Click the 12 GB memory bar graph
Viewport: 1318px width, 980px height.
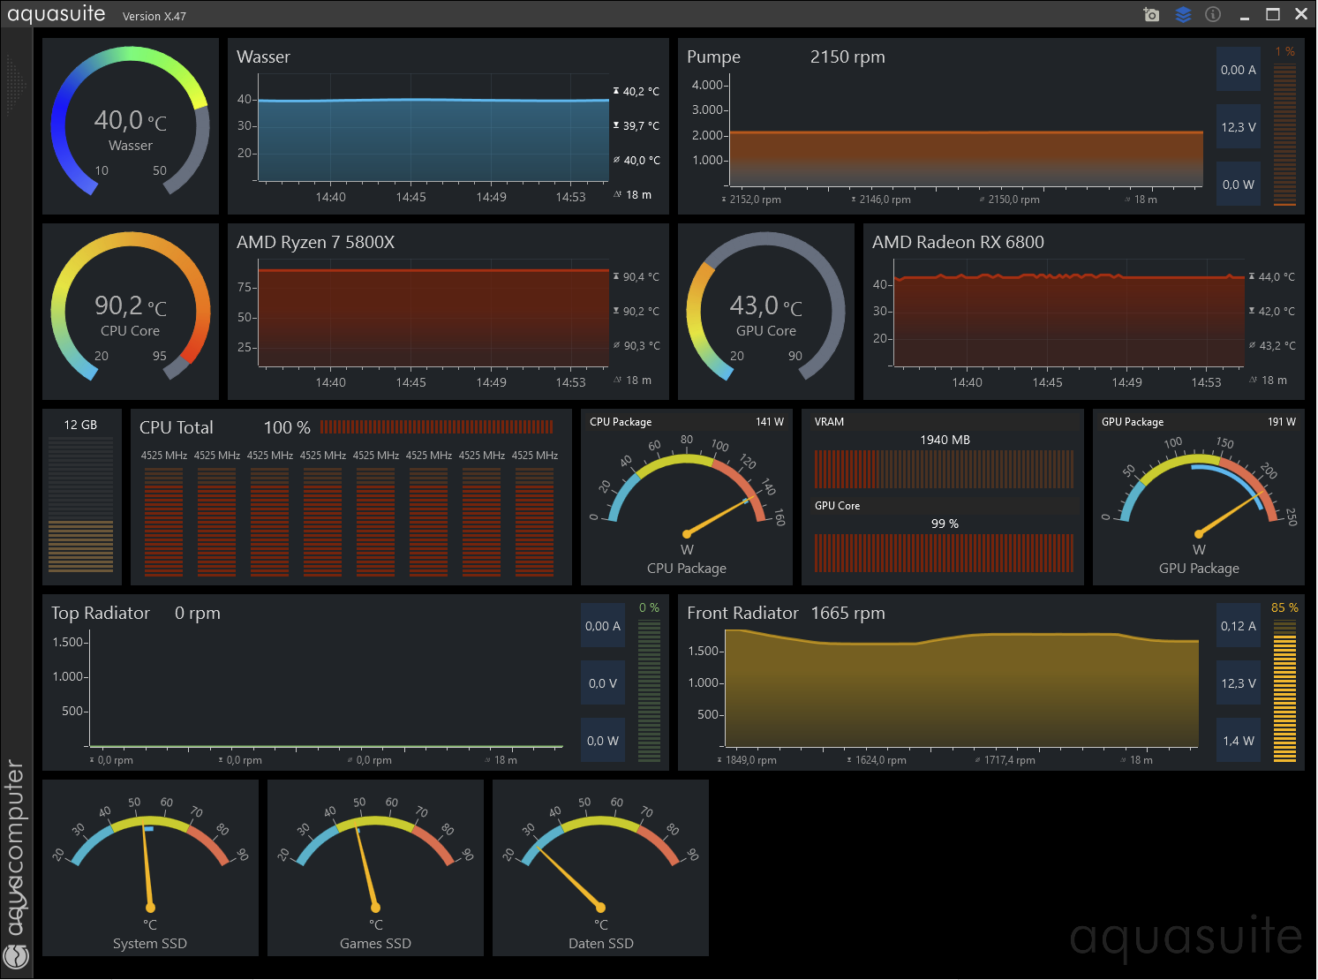(x=80, y=505)
